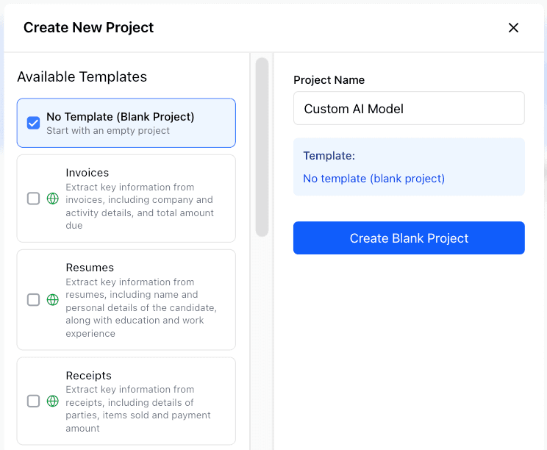The height and width of the screenshot is (450, 547).
Task: Click the globe icon on Resumes template
Action: click(52, 300)
